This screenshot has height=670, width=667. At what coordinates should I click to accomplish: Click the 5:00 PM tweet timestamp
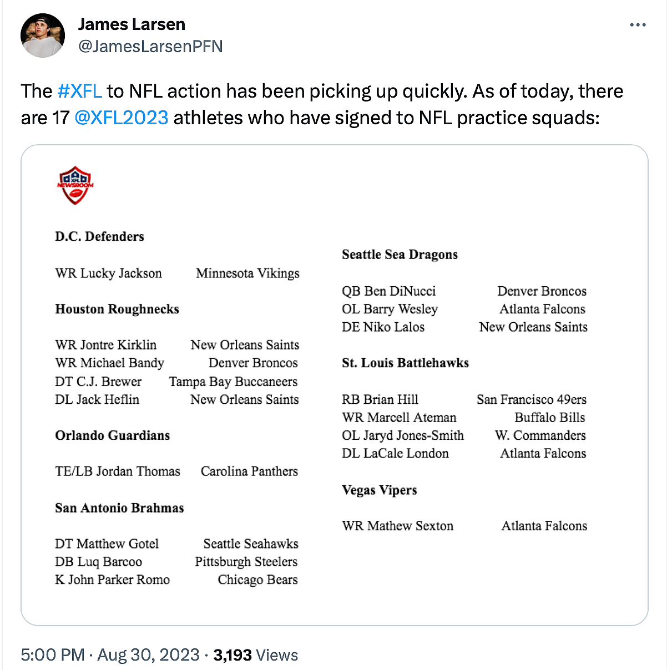coord(53,655)
